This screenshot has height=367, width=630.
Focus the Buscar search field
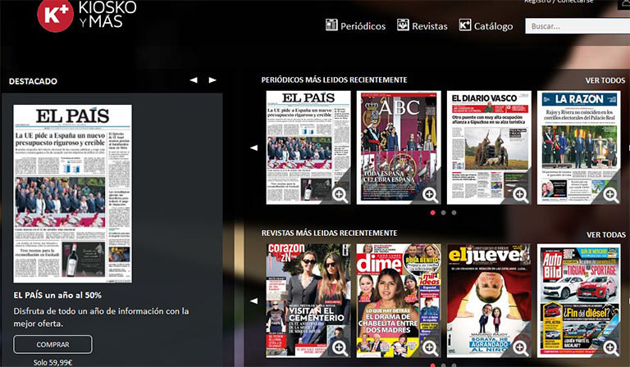click(x=577, y=26)
